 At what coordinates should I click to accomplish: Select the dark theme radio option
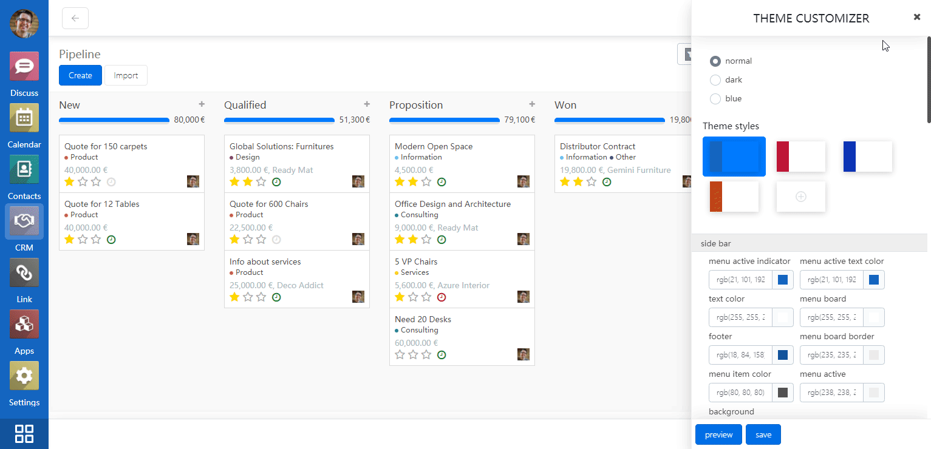(715, 80)
